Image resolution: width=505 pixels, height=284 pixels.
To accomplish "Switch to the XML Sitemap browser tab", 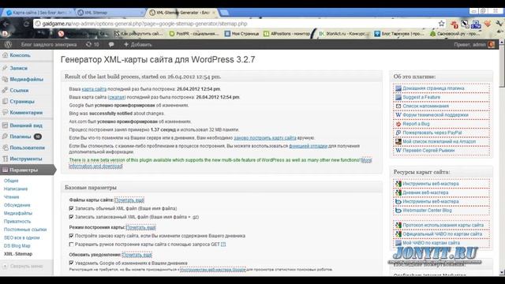I will pos(110,13).
